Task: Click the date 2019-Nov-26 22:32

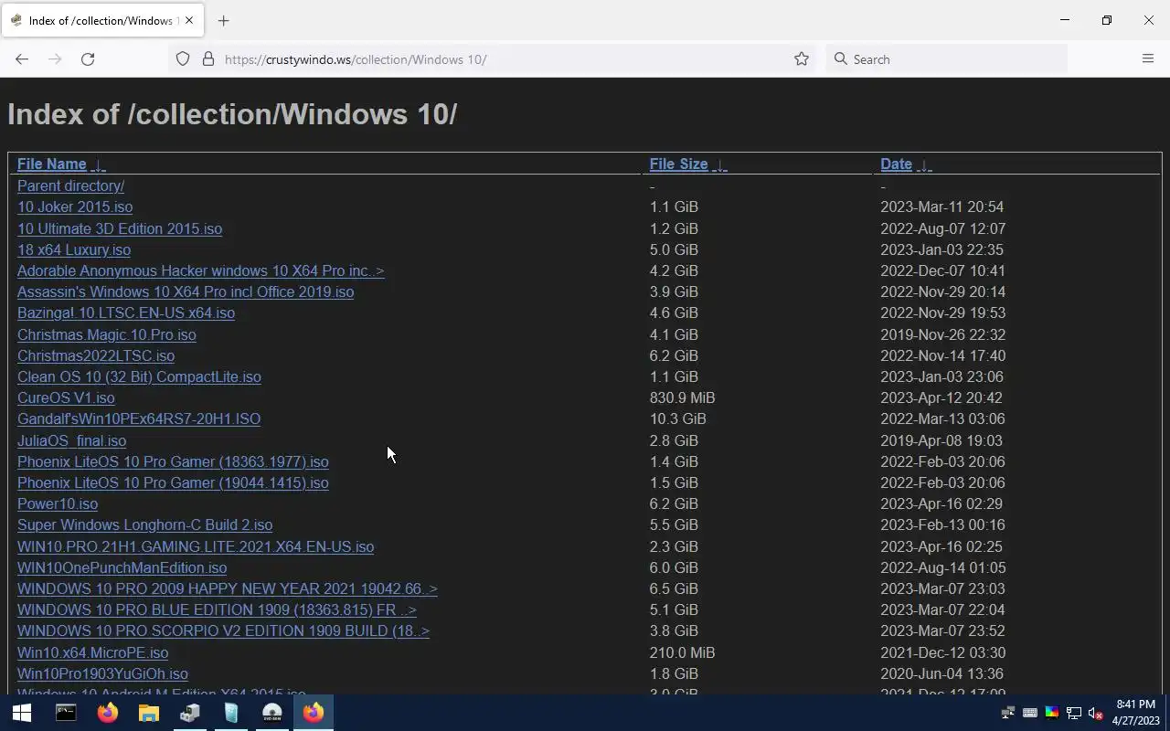Action: (942, 334)
